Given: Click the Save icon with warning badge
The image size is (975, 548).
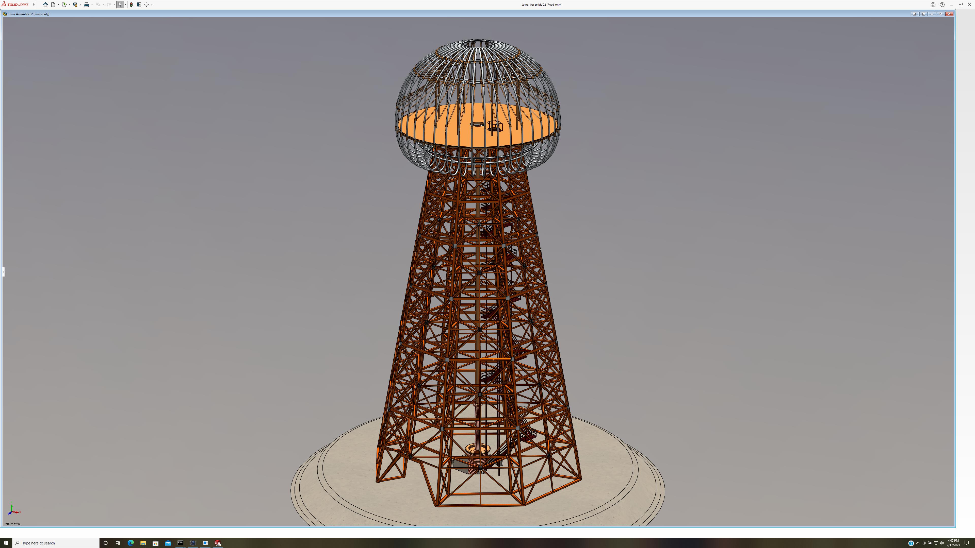Looking at the screenshot, I should click(75, 5).
